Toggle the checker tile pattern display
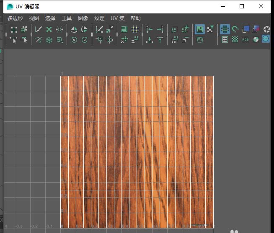The height and width of the screenshot is (233, 274). (235, 40)
